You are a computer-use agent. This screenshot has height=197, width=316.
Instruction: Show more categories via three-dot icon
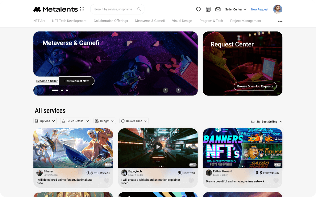pyautogui.click(x=280, y=21)
